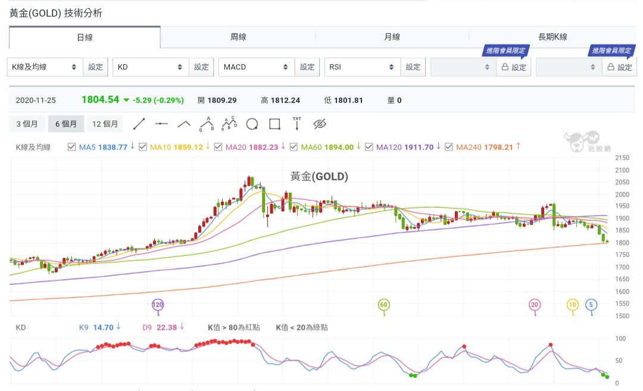Toggle the MA60 moving average checkbox
Screen dimensions: 643x391
point(294,147)
